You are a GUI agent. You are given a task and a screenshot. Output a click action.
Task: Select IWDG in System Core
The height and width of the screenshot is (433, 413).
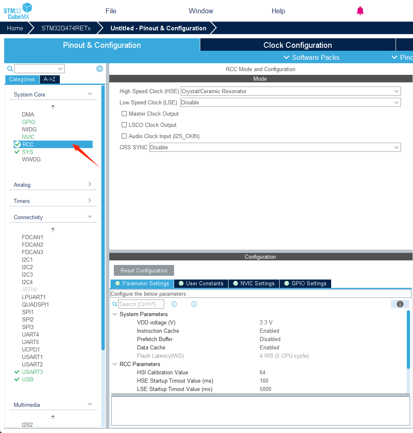29,129
